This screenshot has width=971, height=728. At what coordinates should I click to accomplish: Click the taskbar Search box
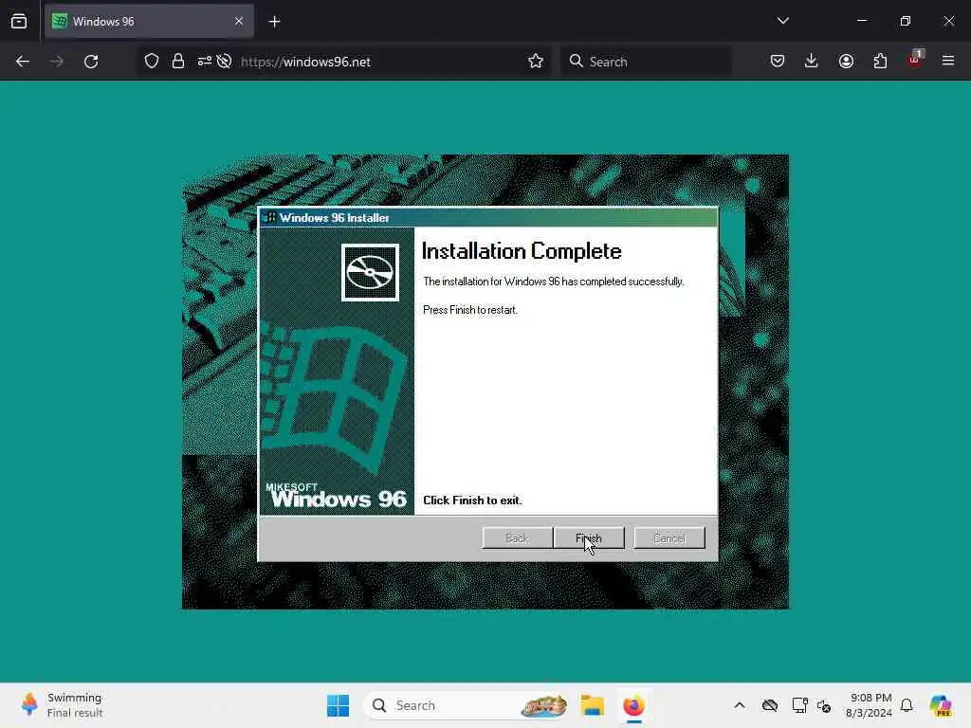click(467, 705)
